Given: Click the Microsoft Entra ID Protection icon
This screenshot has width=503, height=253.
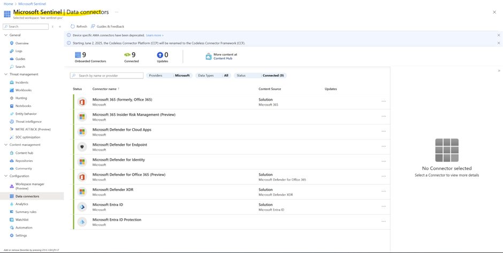Looking at the screenshot, I should tap(82, 222).
